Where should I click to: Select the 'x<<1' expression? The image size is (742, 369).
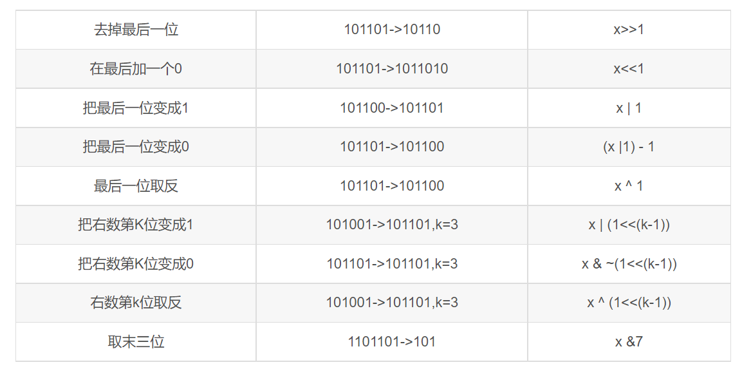tap(629, 69)
